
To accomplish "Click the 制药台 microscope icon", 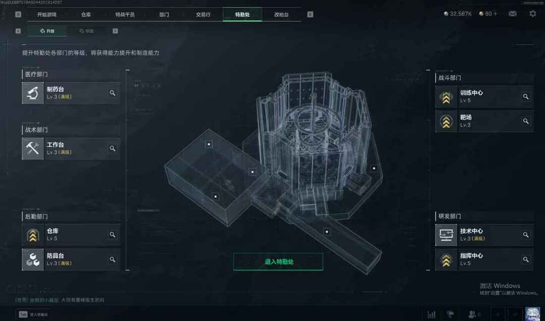I will coord(33,93).
